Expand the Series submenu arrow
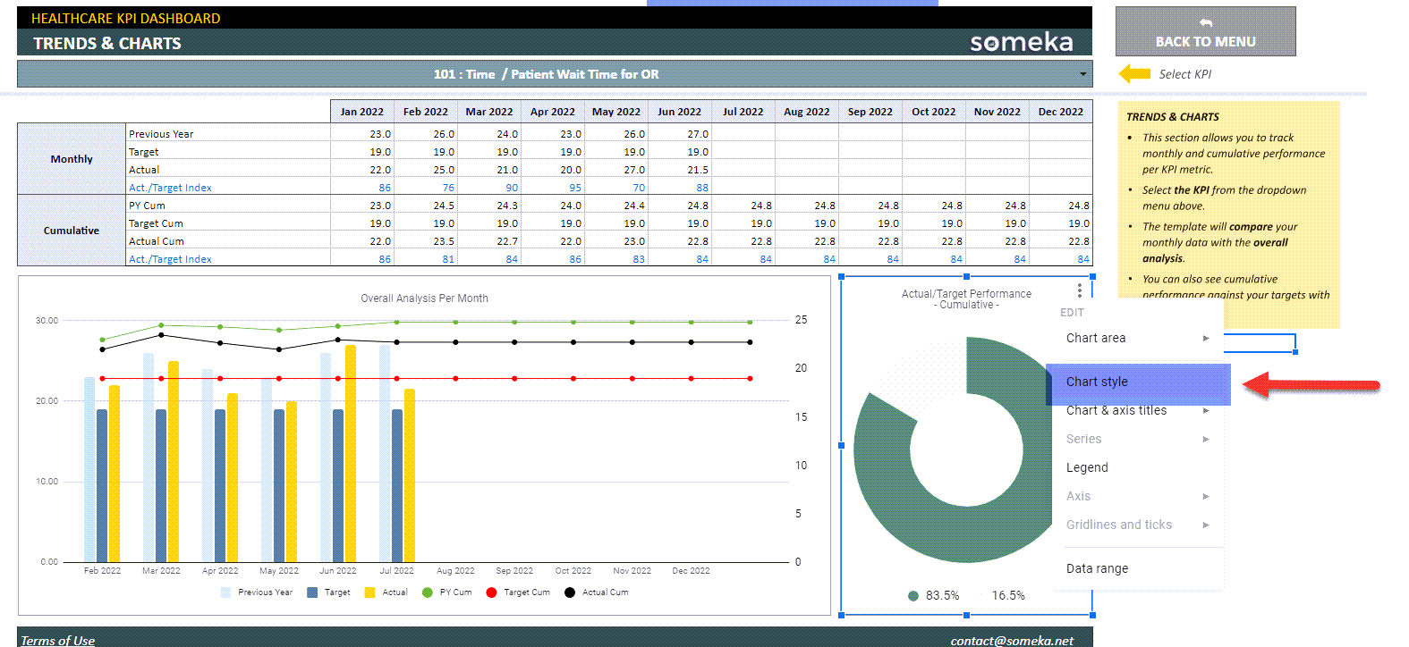The image size is (1409, 647). click(1206, 439)
